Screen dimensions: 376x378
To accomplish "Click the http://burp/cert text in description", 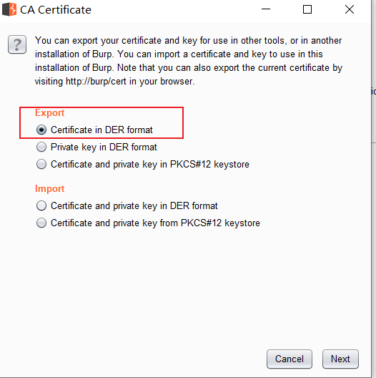I will click(96, 82).
